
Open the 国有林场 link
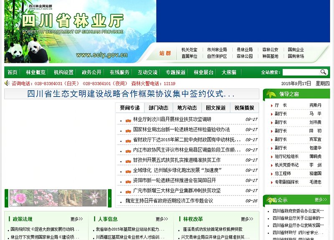[296, 56]
